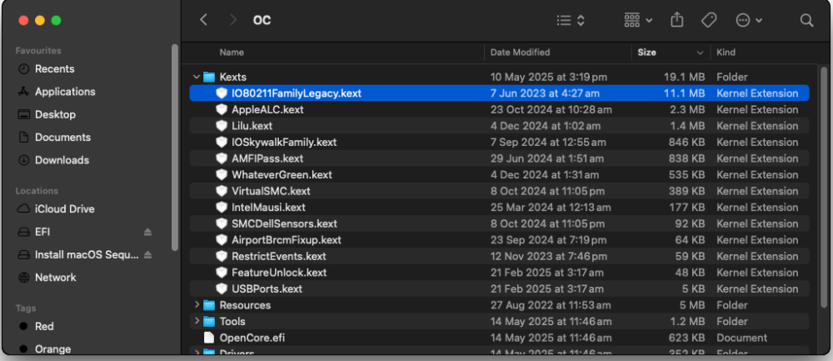Click the WhateverGreen.kext shield icon
This screenshot has height=361, width=833.
point(222,175)
